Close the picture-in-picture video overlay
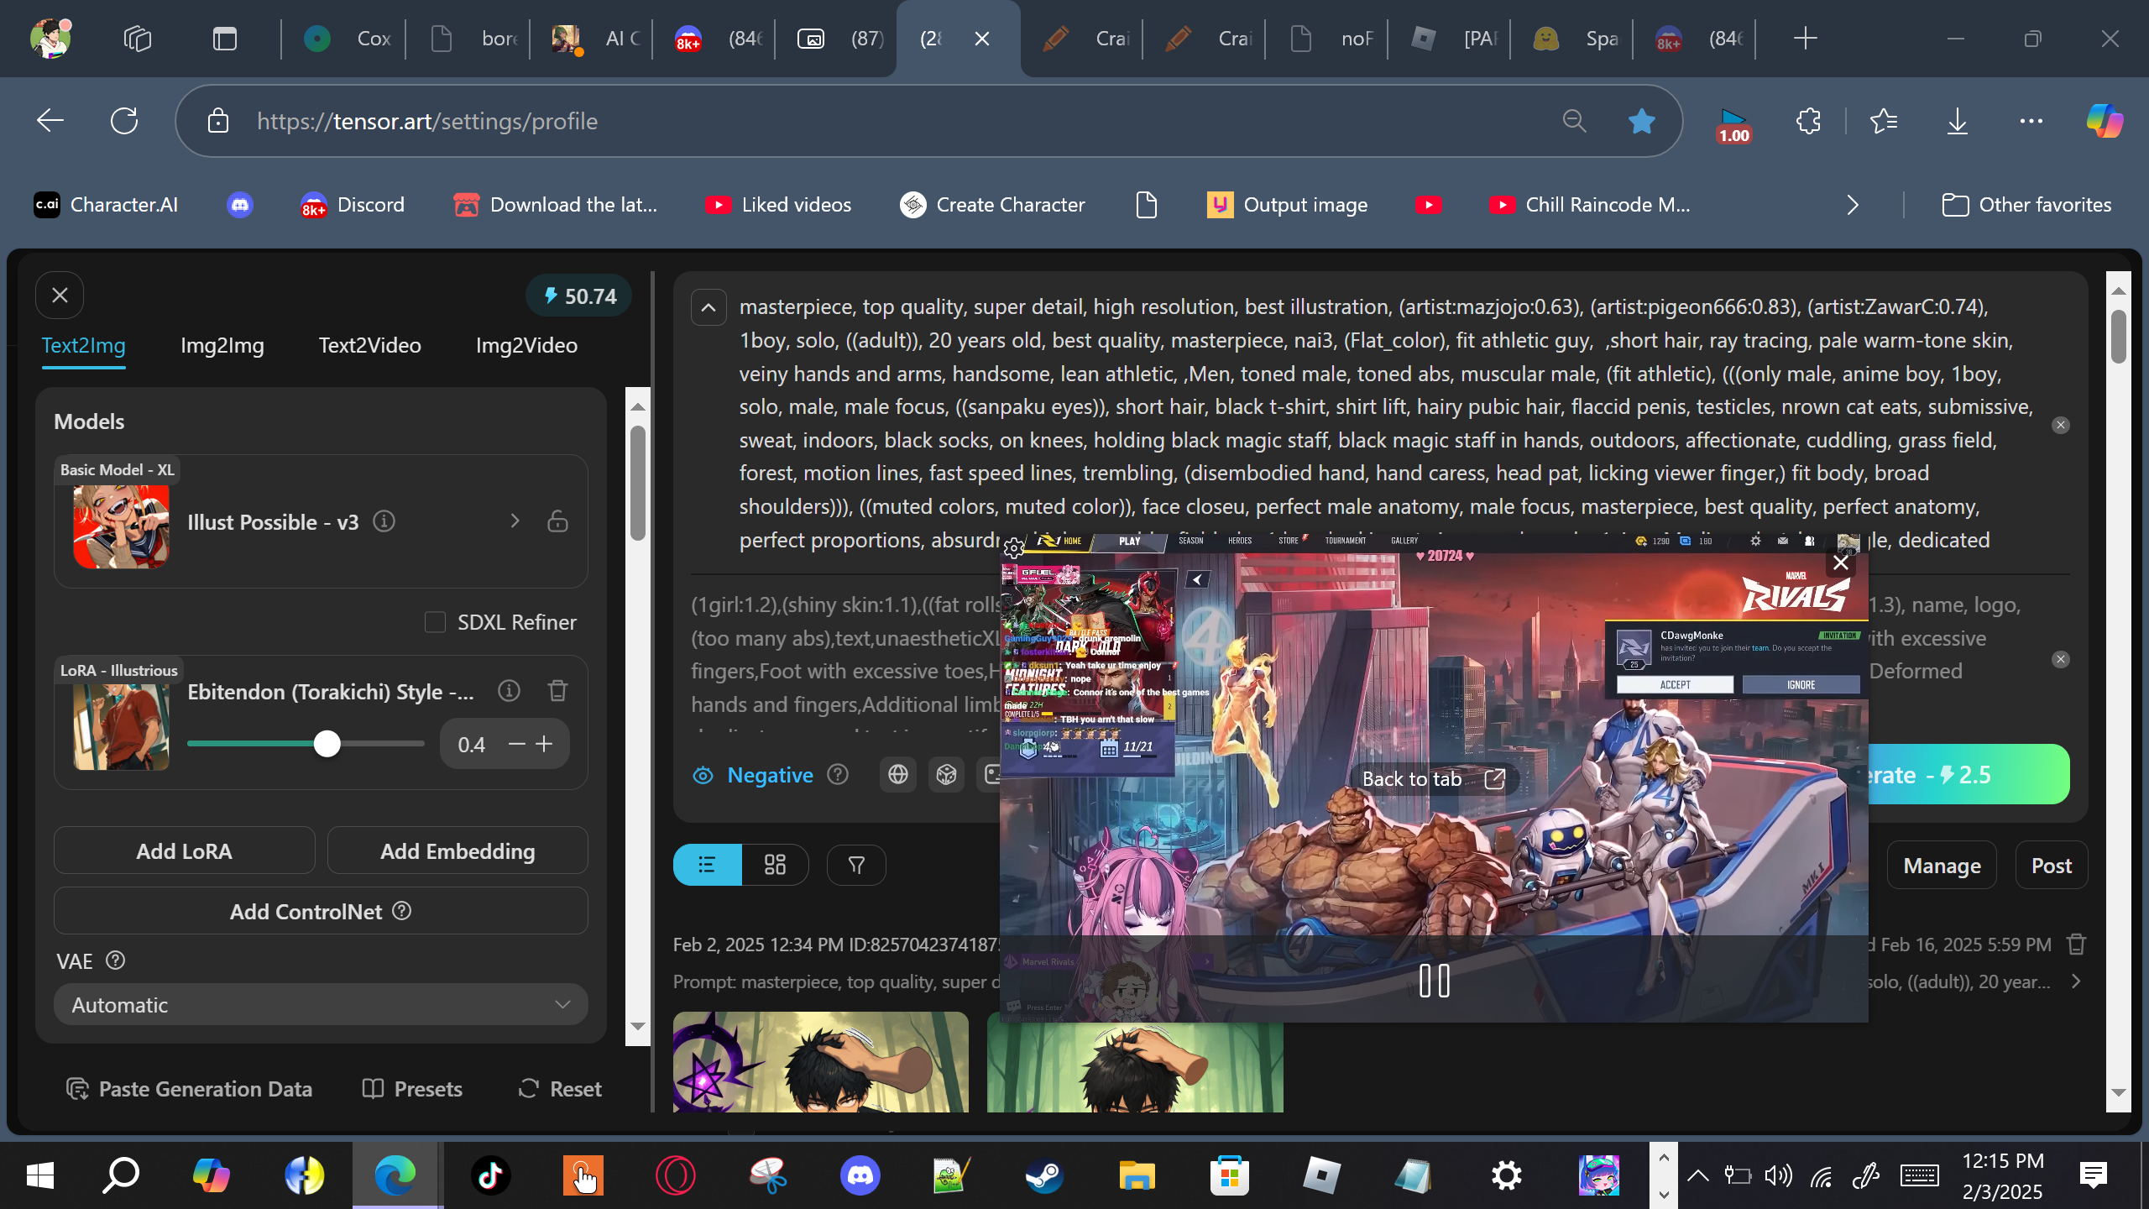The width and height of the screenshot is (2149, 1209). (1841, 563)
